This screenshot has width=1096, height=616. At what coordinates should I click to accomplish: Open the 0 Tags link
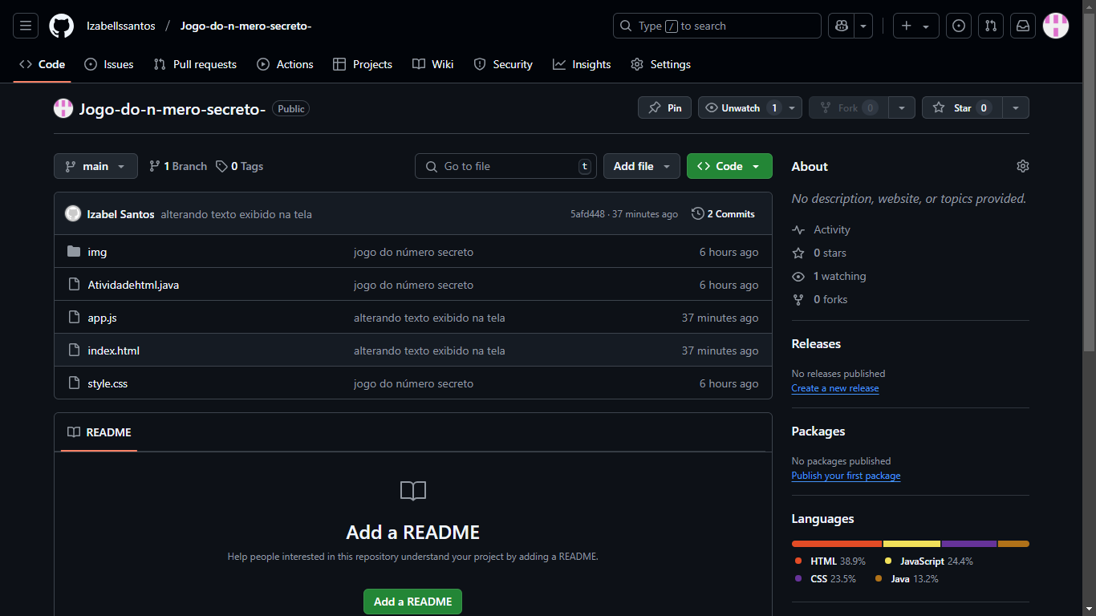tap(239, 166)
